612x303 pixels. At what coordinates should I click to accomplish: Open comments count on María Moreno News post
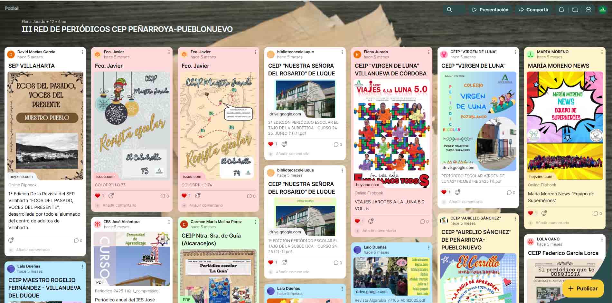[x=598, y=213]
